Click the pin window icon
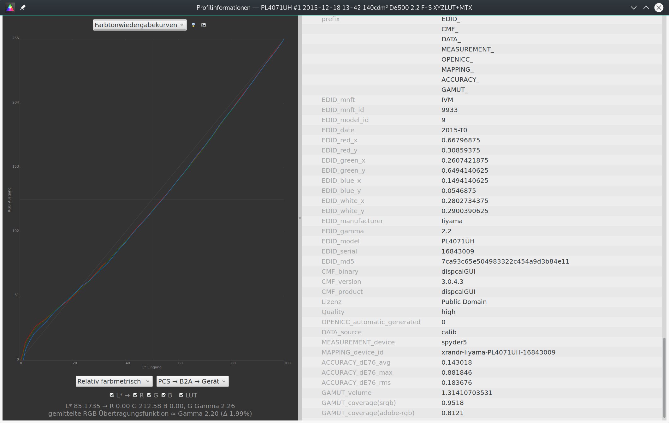 23,7
